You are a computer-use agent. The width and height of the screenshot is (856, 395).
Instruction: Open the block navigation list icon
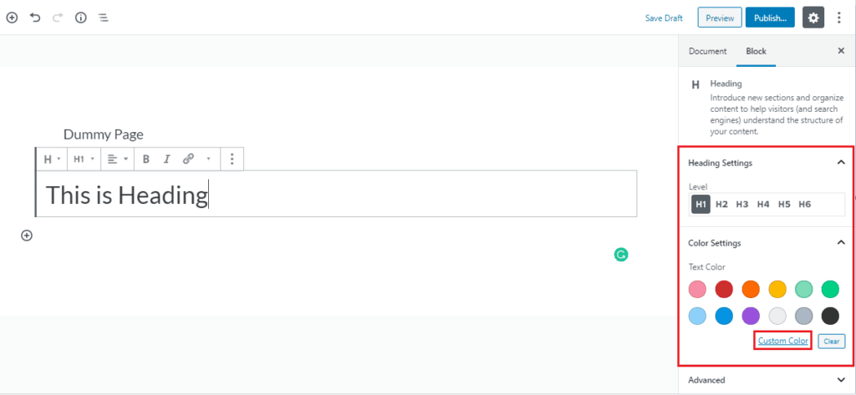tap(103, 18)
